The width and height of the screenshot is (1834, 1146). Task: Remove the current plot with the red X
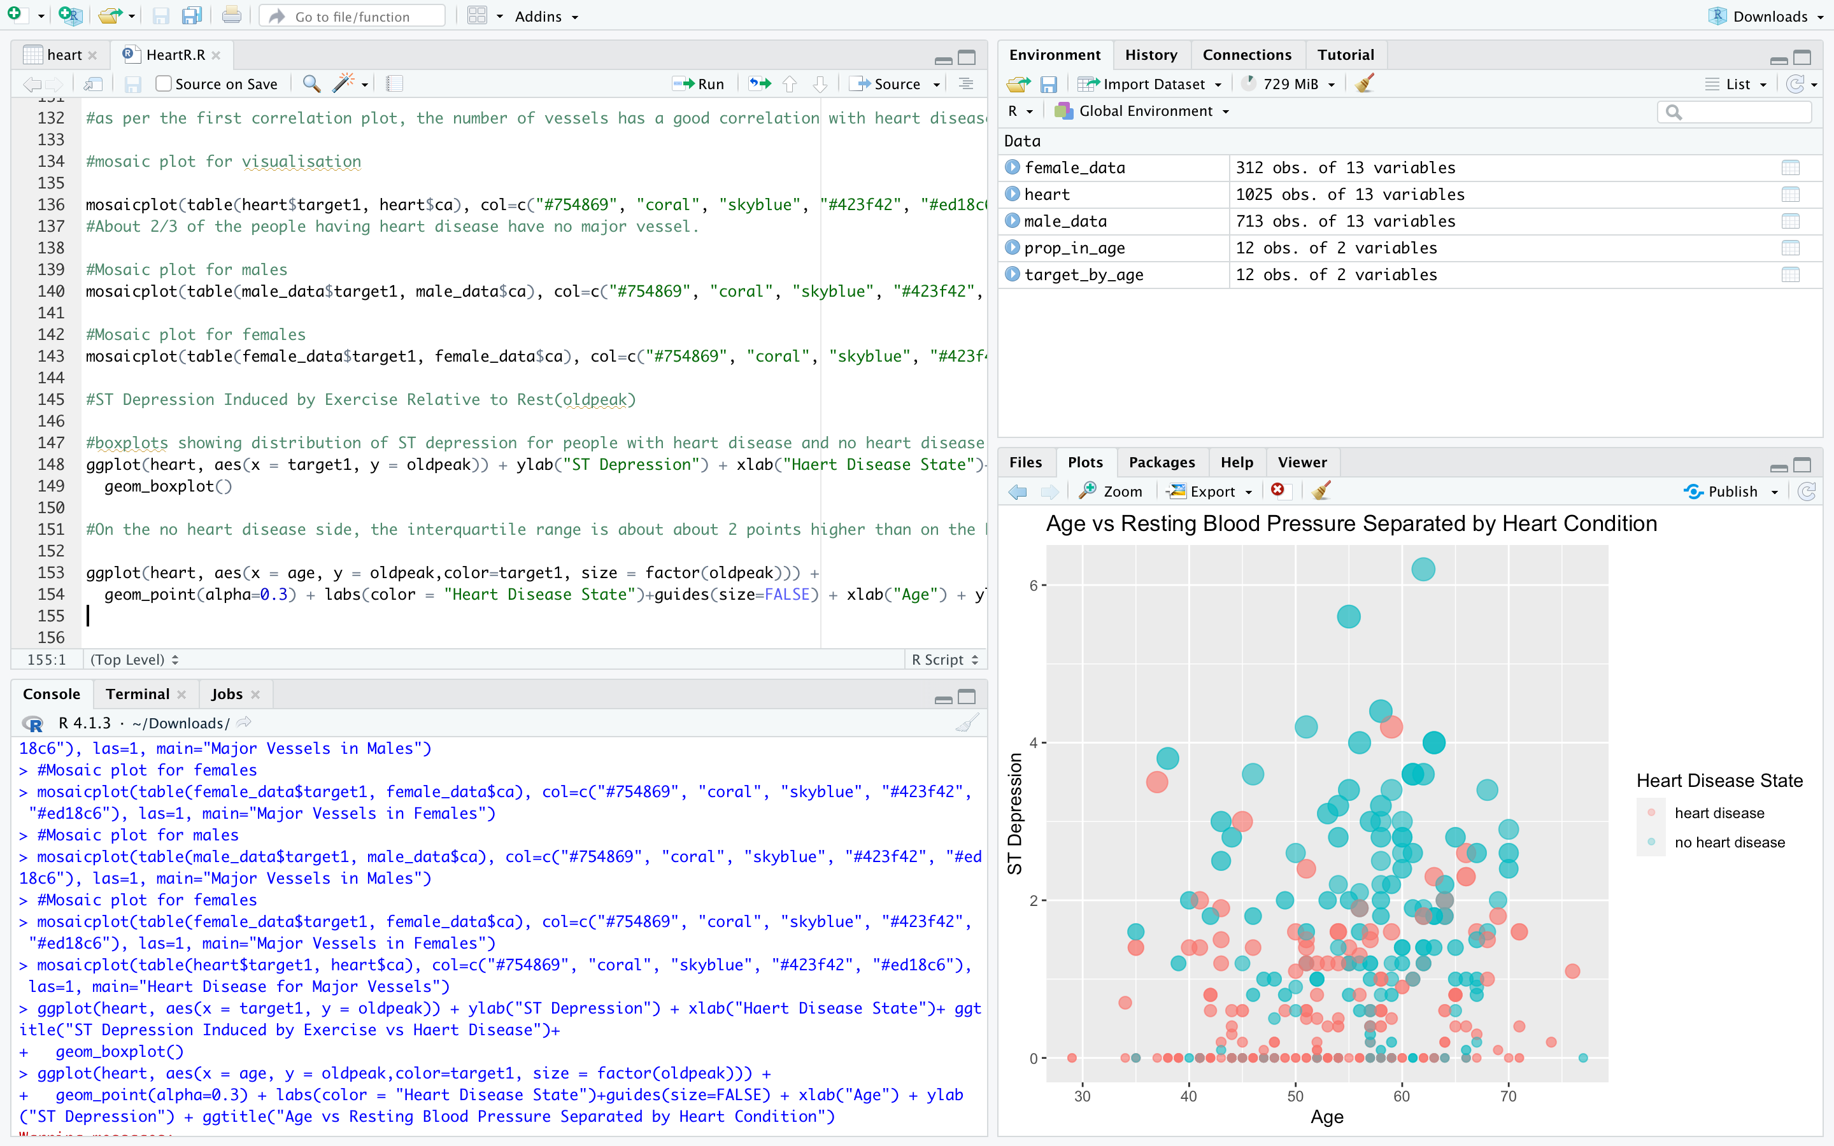coord(1277,490)
